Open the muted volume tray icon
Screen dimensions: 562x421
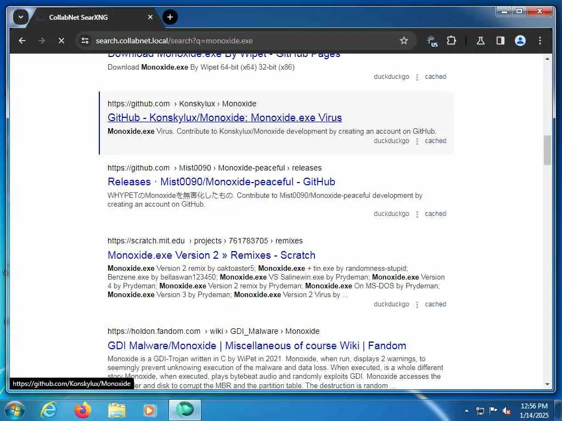pyautogui.click(x=507, y=411)
